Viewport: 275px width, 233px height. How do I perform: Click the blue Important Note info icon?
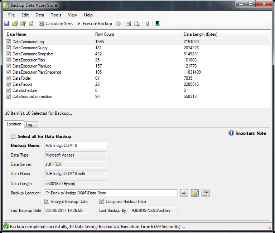231,133
